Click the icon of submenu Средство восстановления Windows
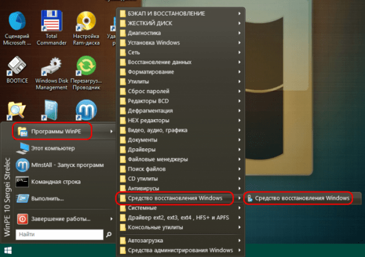The height and width of the screenshot is (257, 365). pos(250,198)
